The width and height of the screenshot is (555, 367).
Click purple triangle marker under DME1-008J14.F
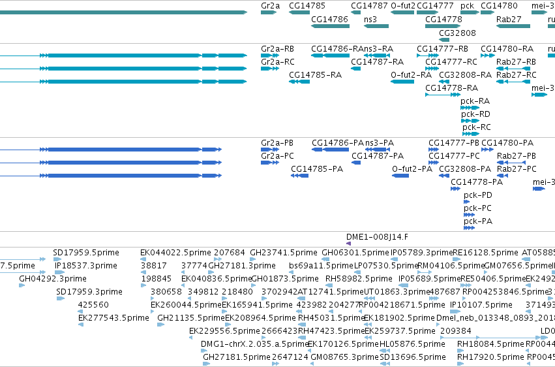point(349,244)
